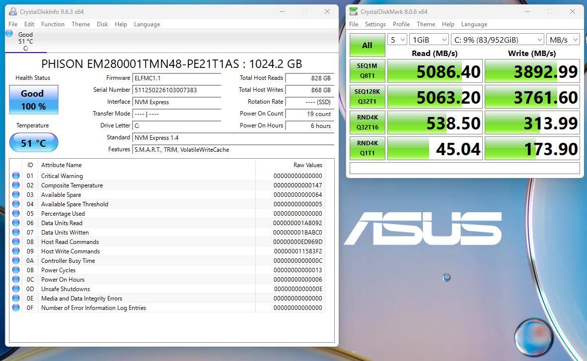The width and height of the screenshot is (587, 361).
Task: Open the Profile menu in CrystalDiskMark
Action: click(401, 24)
